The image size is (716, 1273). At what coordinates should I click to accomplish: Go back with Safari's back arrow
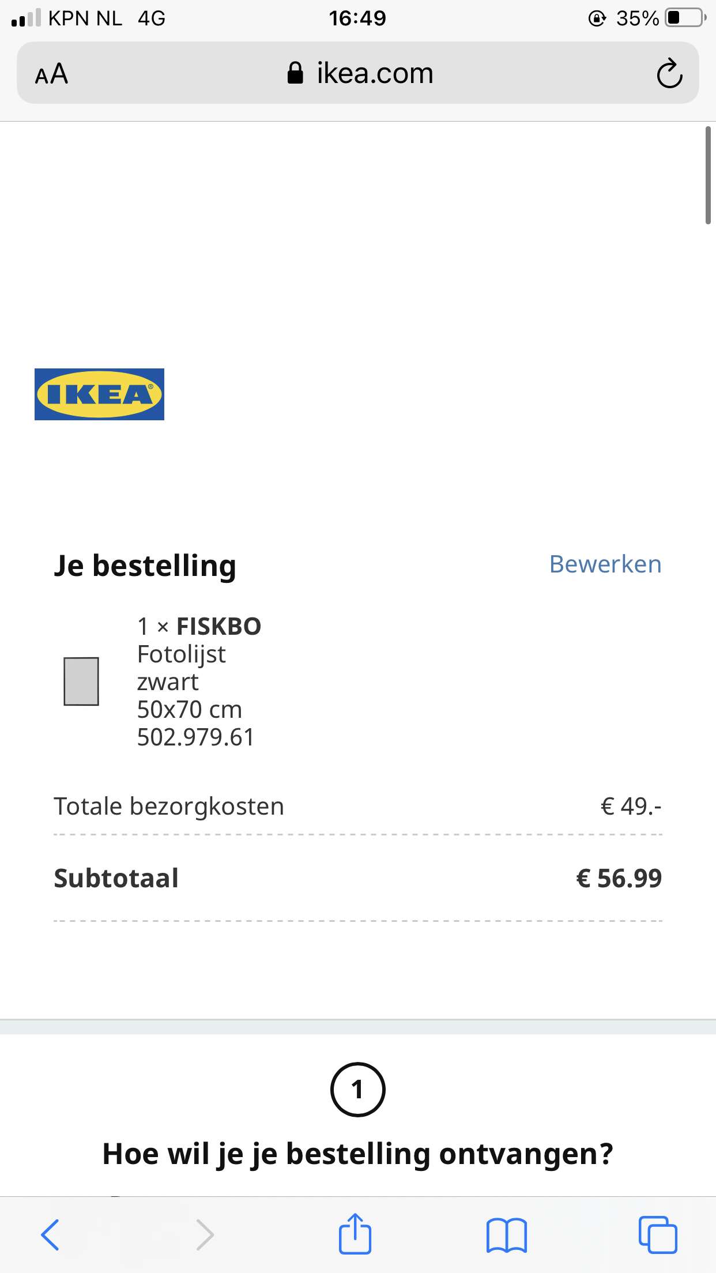click(x=50, y=1234)
